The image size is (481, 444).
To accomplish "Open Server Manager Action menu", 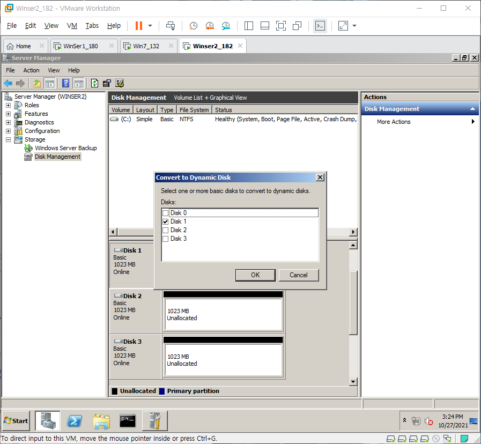I will 31,70.
